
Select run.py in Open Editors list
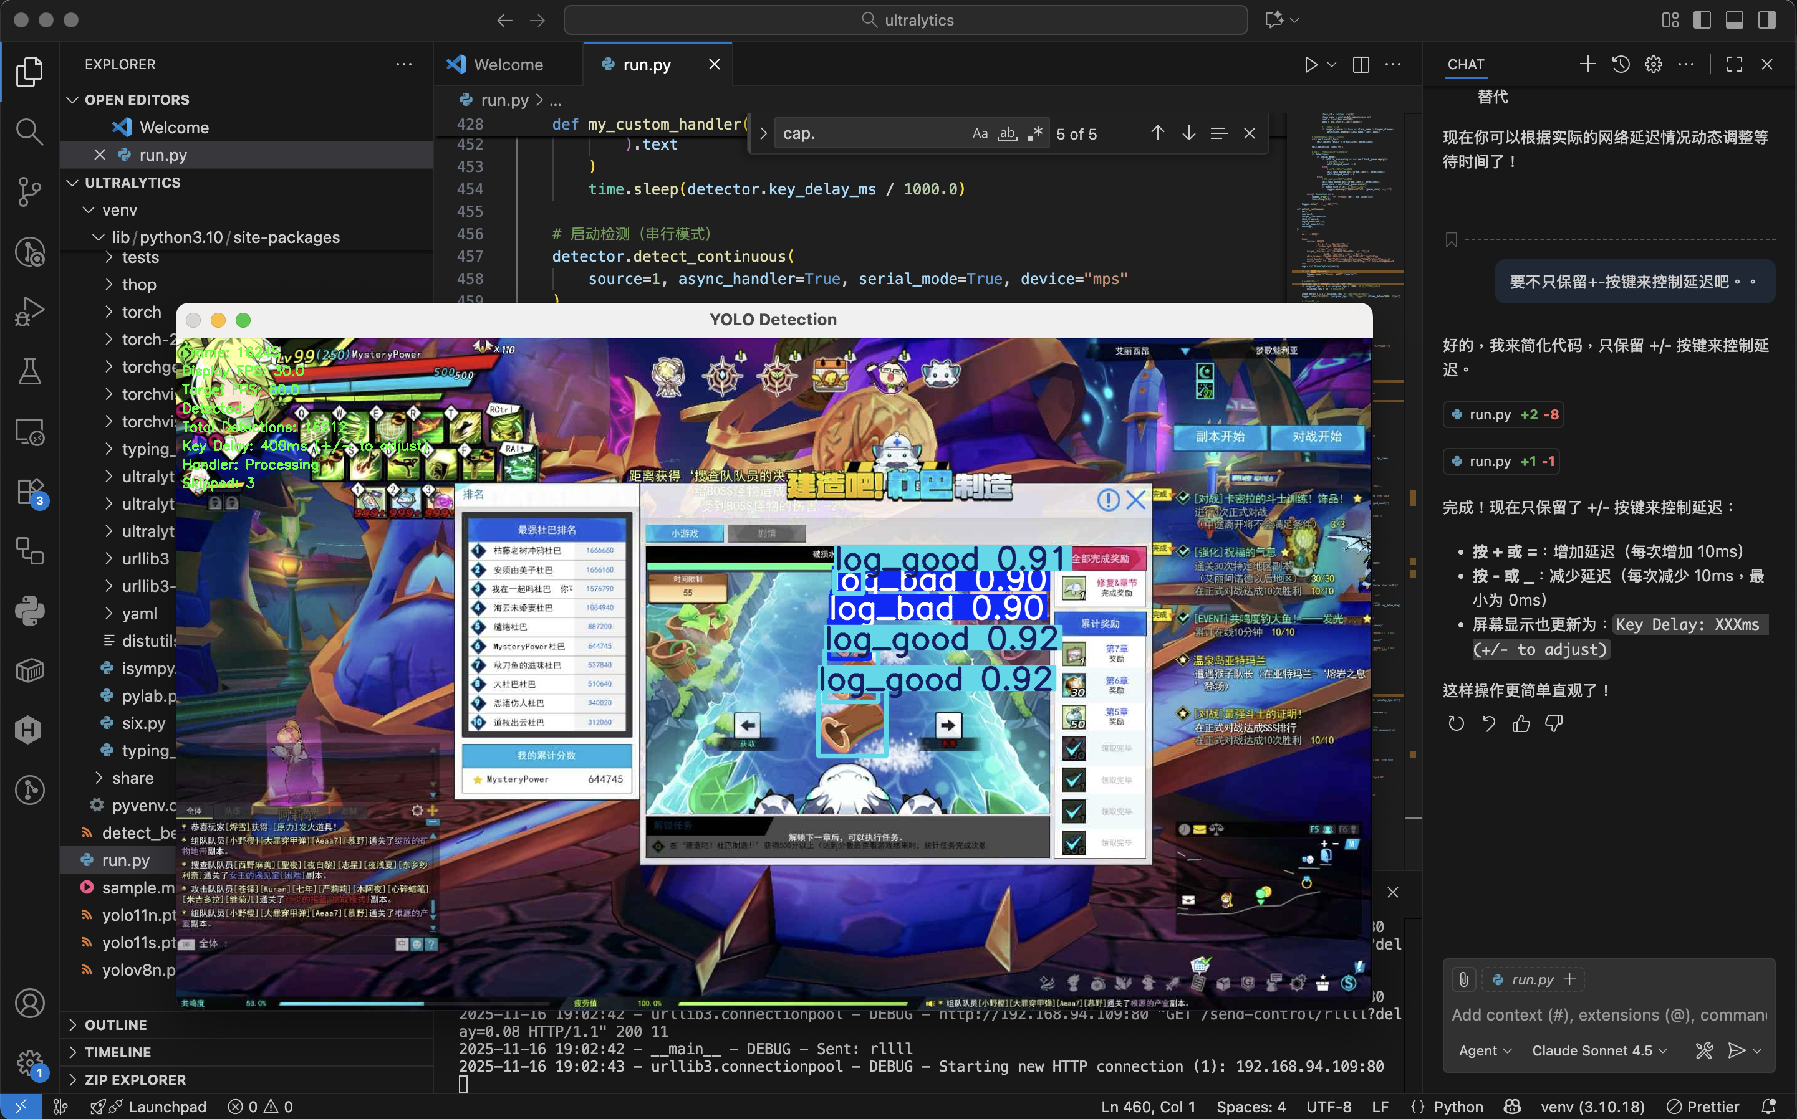(x=163, y=155)
